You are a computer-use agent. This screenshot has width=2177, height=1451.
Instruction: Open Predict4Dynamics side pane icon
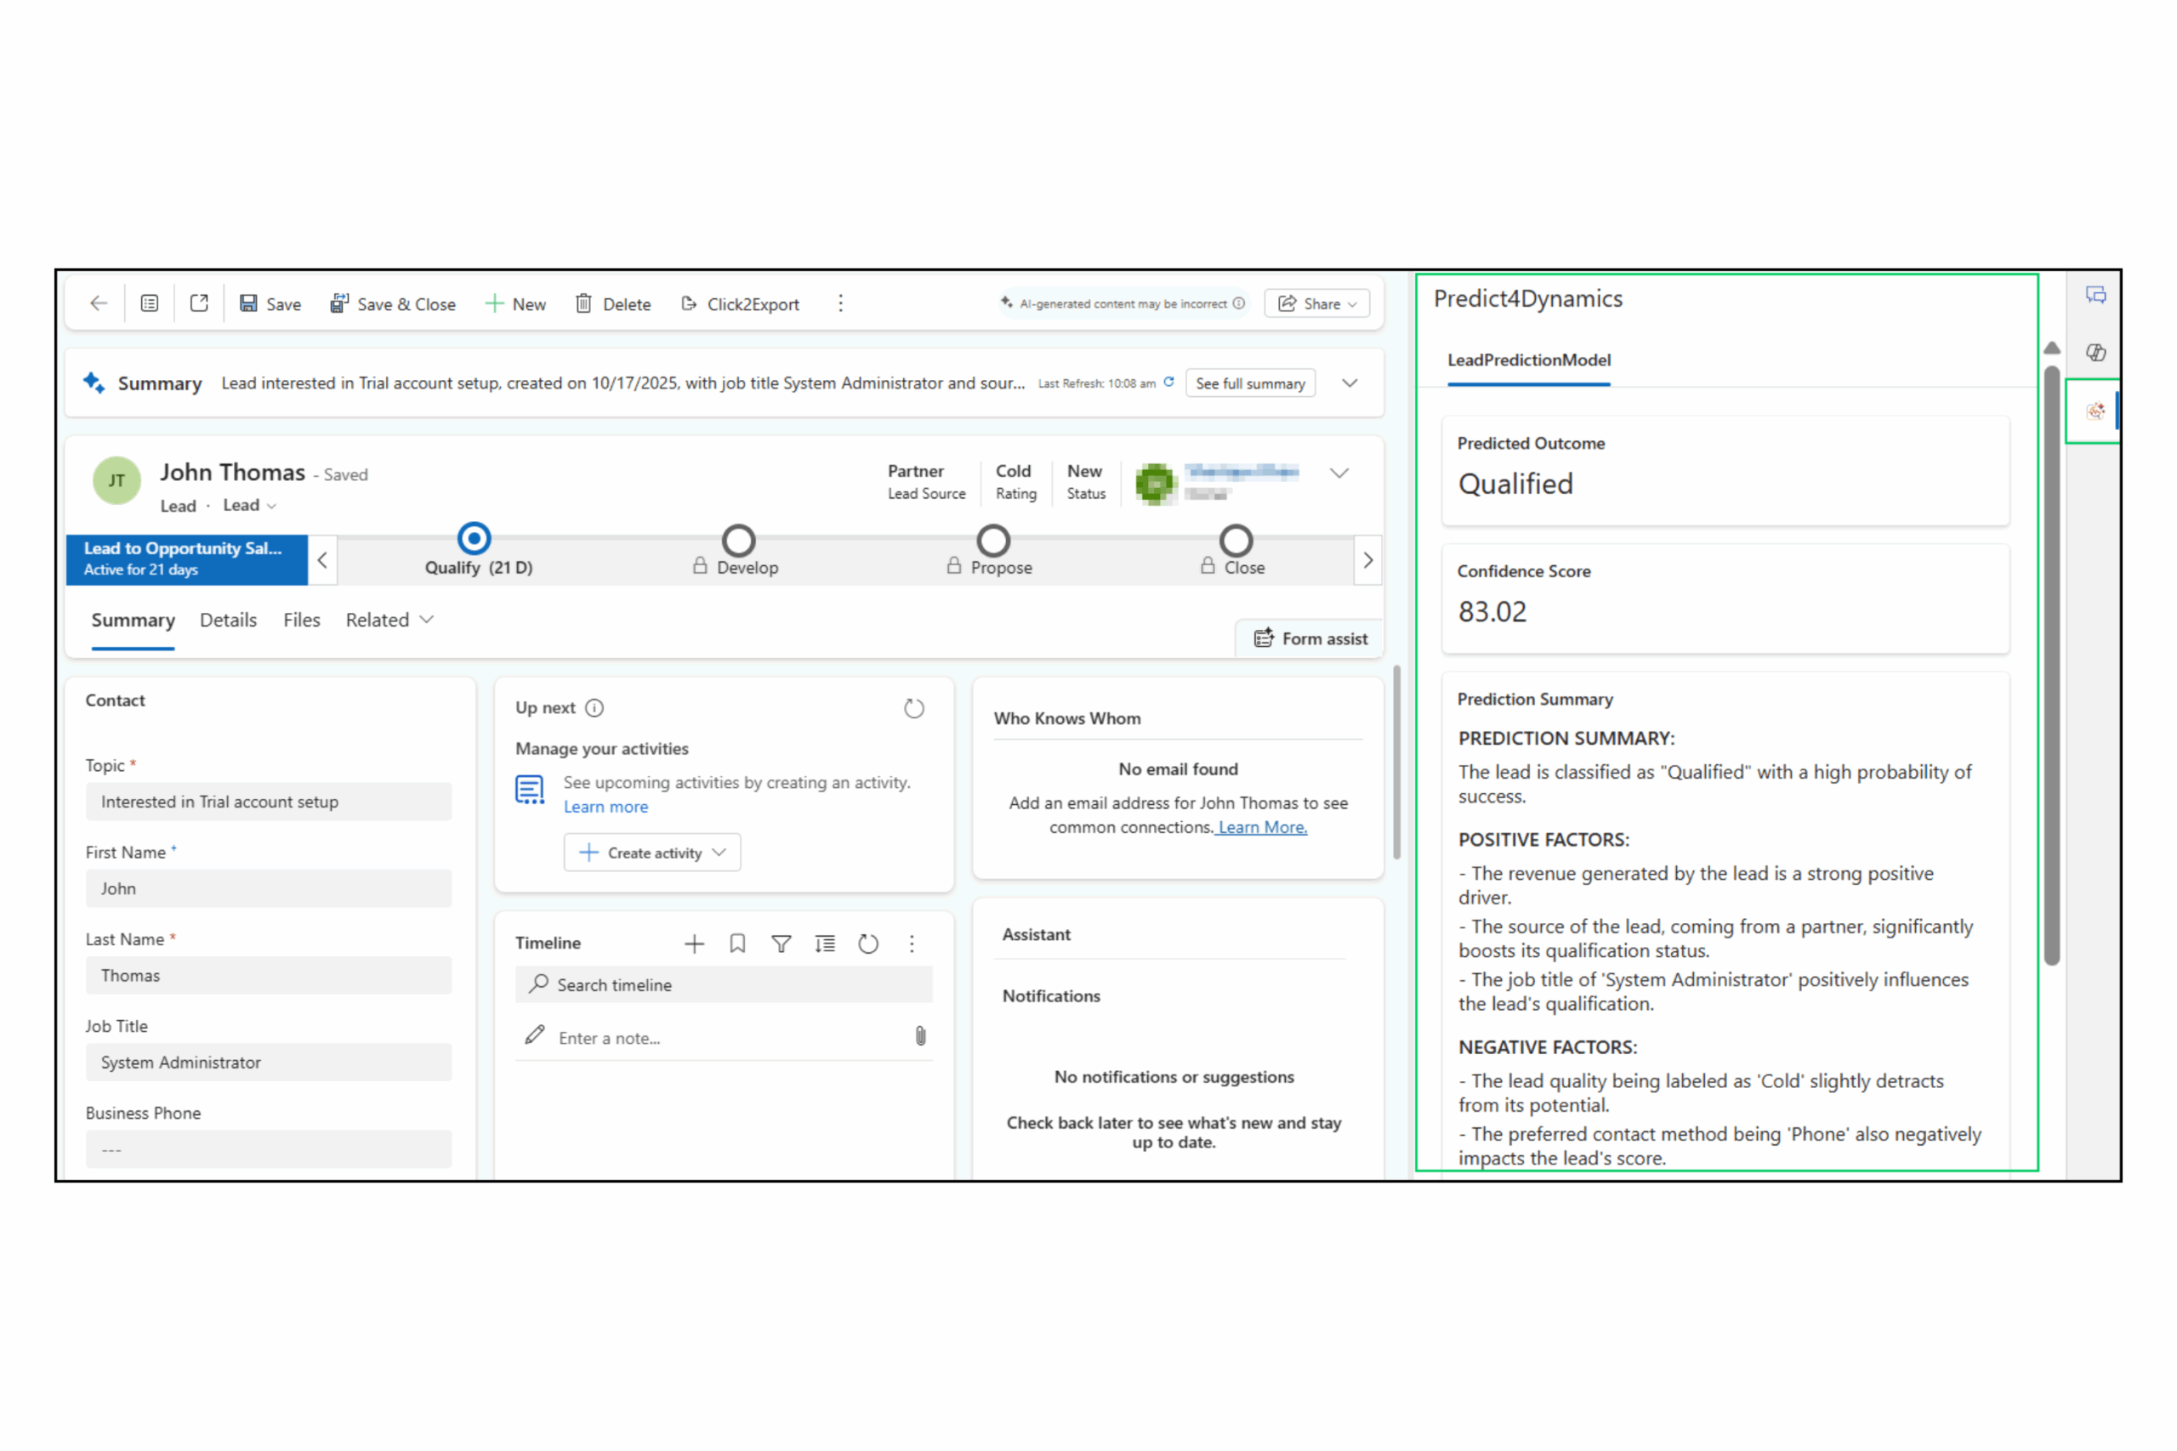2095,411
